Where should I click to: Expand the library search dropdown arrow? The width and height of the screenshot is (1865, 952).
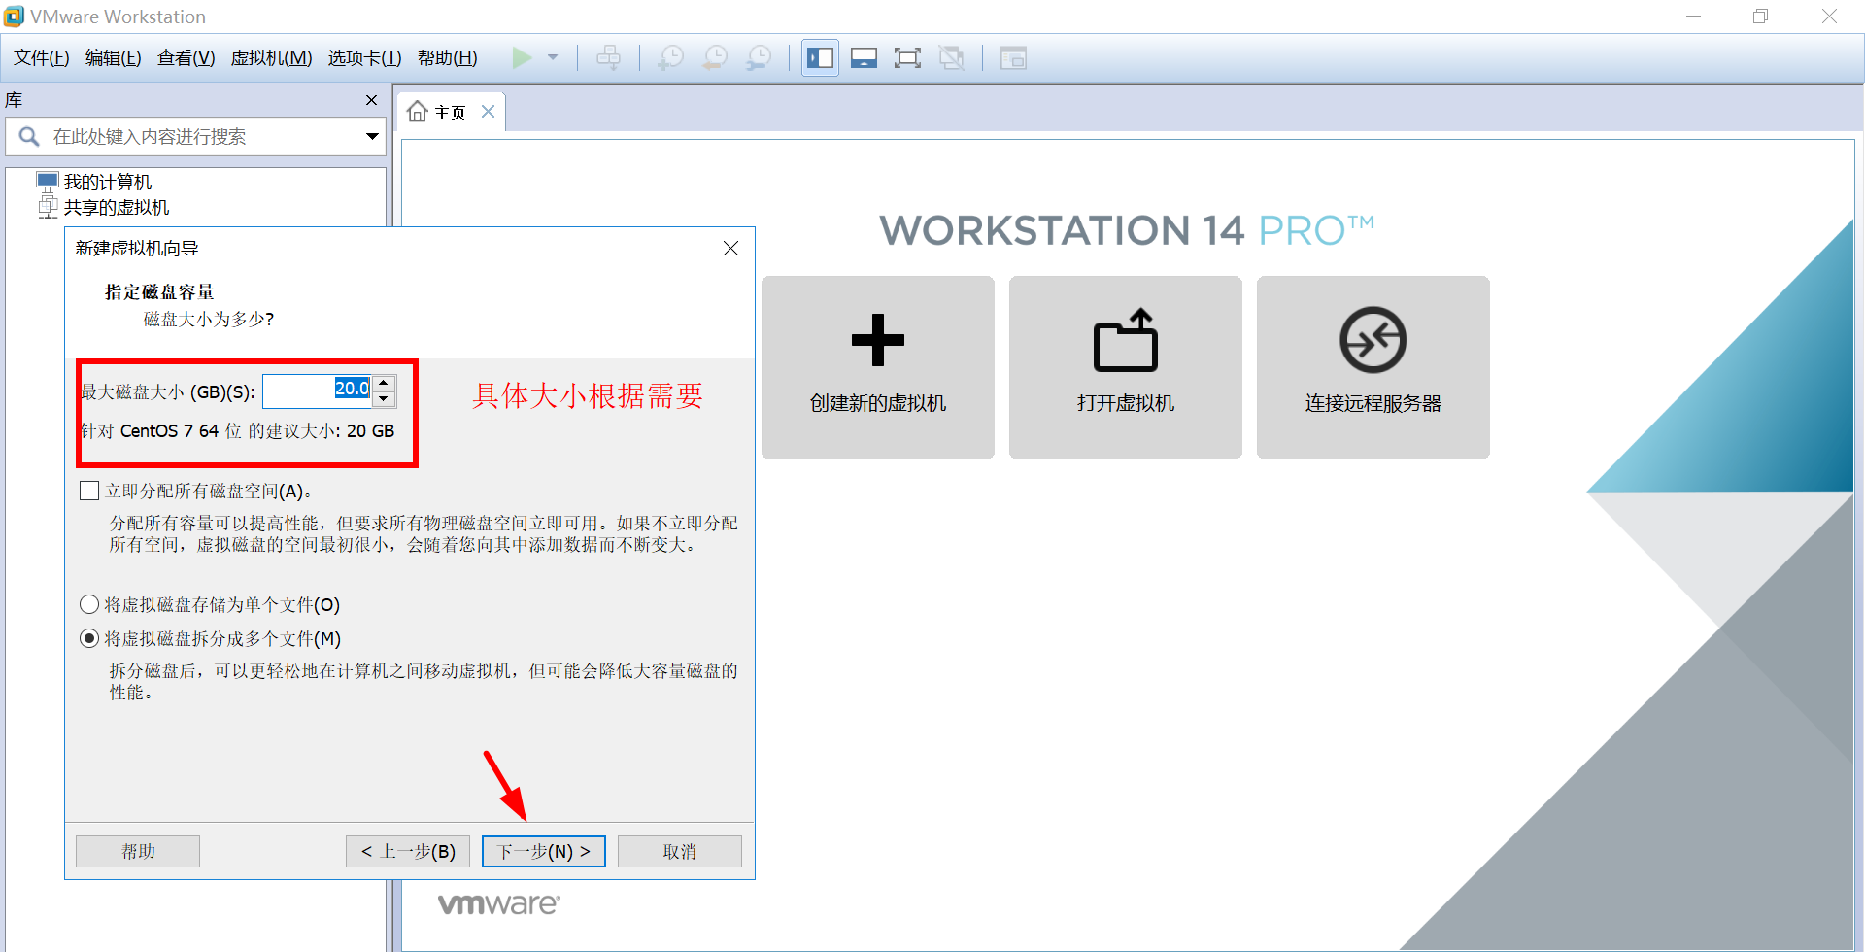click(x=372, y=137)
